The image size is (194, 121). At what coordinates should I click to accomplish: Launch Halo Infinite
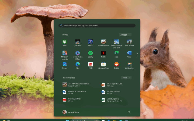(x=129, y=43)
